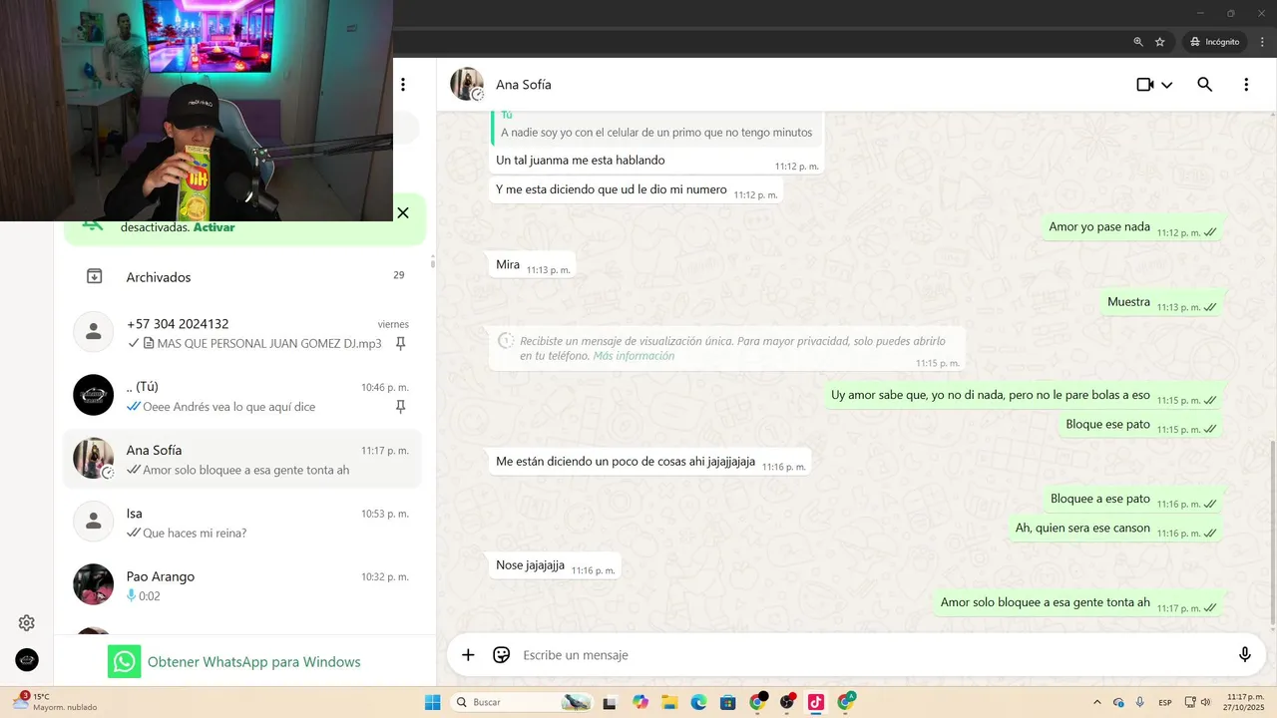Image resolution: width=1277 pixels, height=718 pixels.
Task: Open the Windows Start menu
Action: pos(432,702)
